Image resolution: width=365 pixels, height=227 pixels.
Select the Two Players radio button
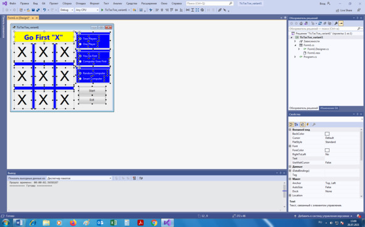tap(88, 39)
